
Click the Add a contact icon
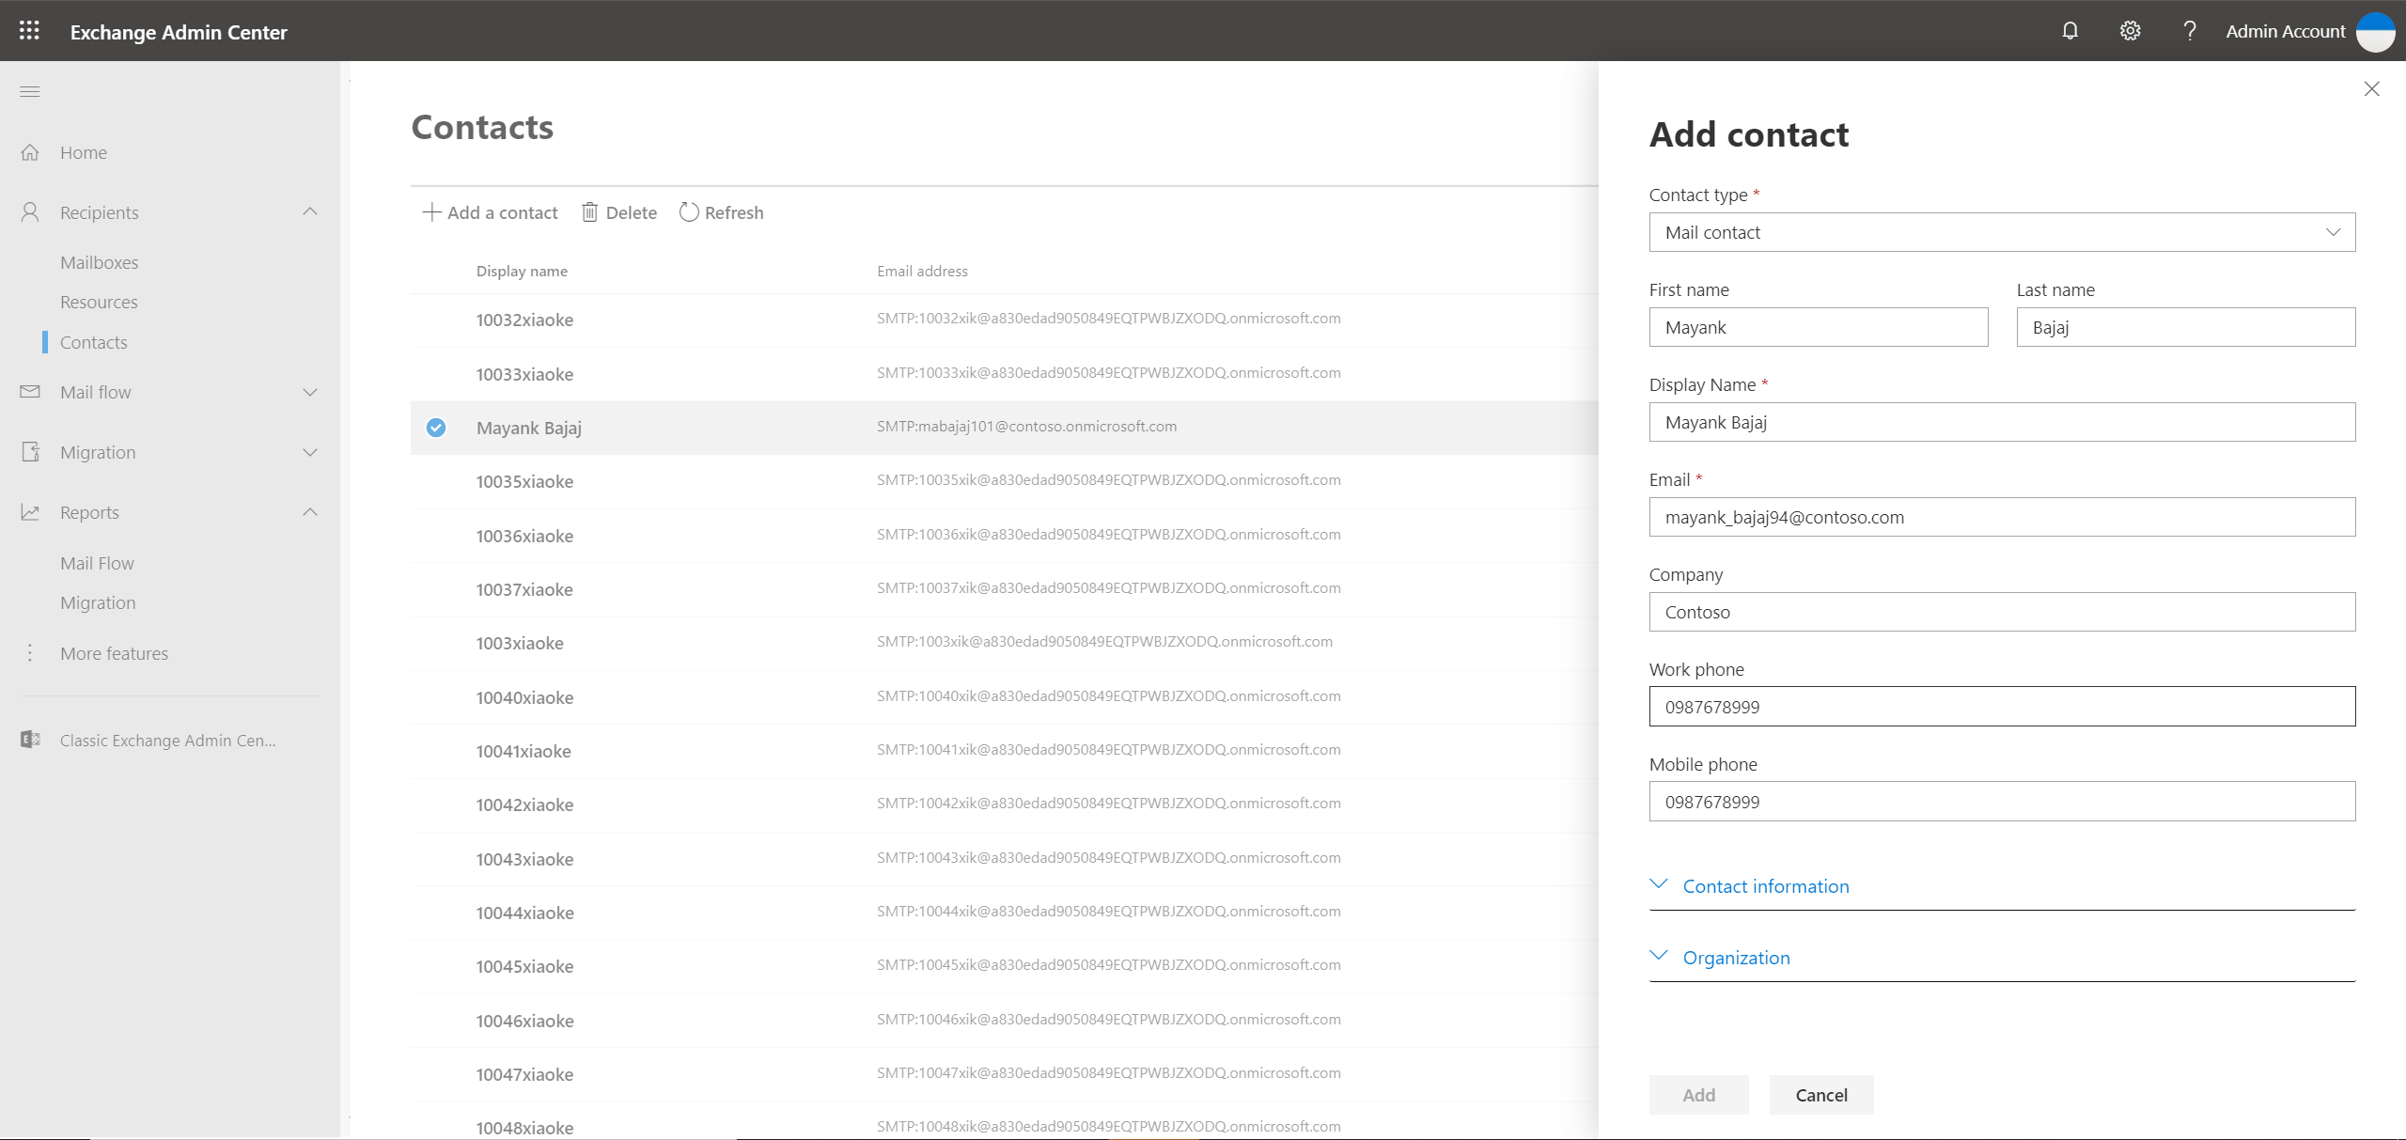431,211
